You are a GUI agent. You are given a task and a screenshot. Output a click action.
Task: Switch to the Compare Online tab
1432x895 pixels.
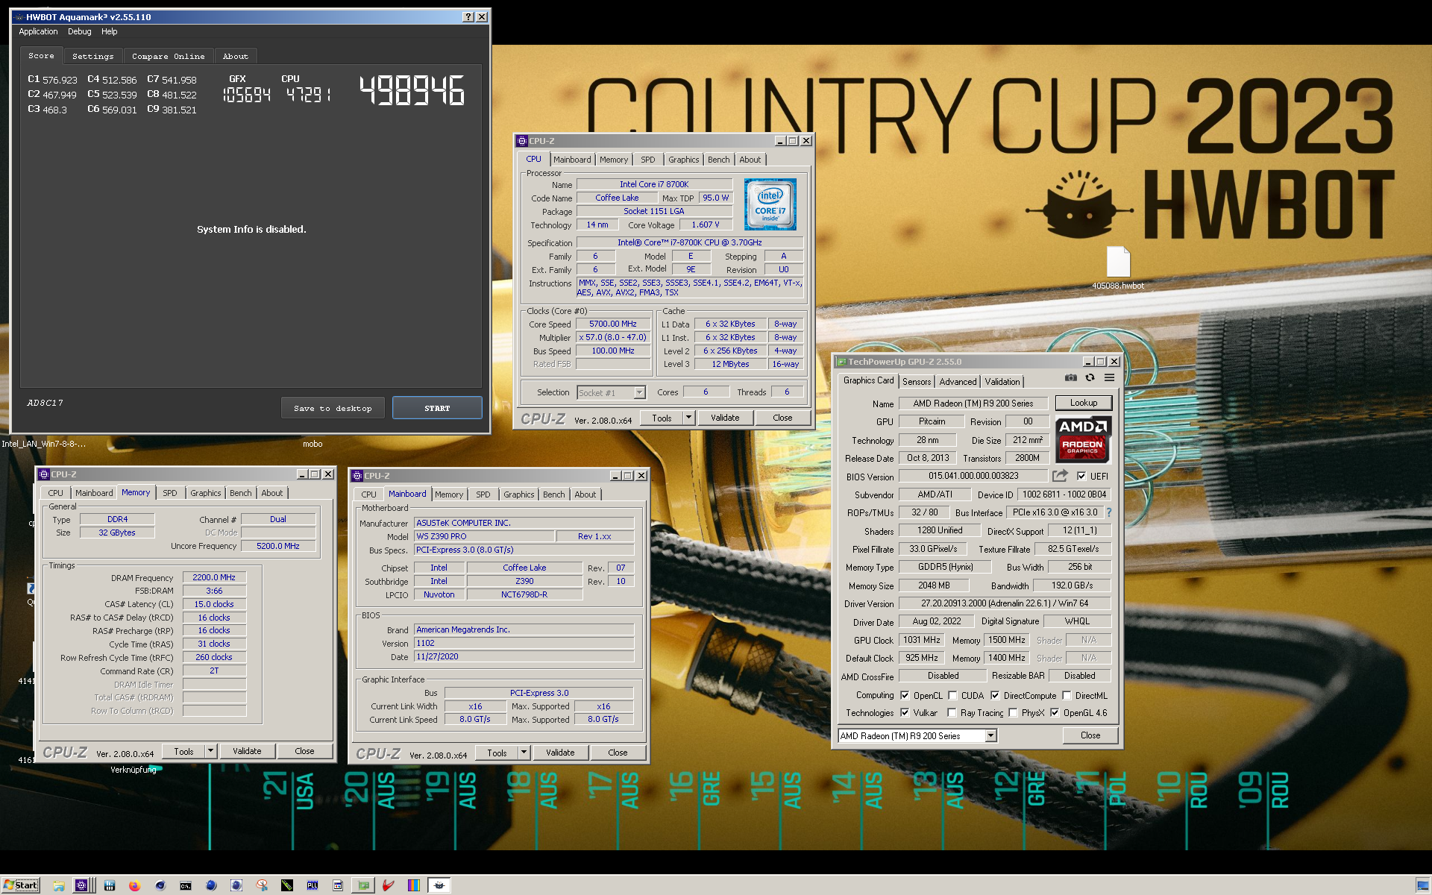click(169, 56)
